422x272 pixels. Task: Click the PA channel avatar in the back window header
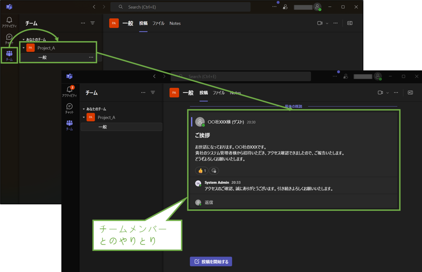click(114, 23)
